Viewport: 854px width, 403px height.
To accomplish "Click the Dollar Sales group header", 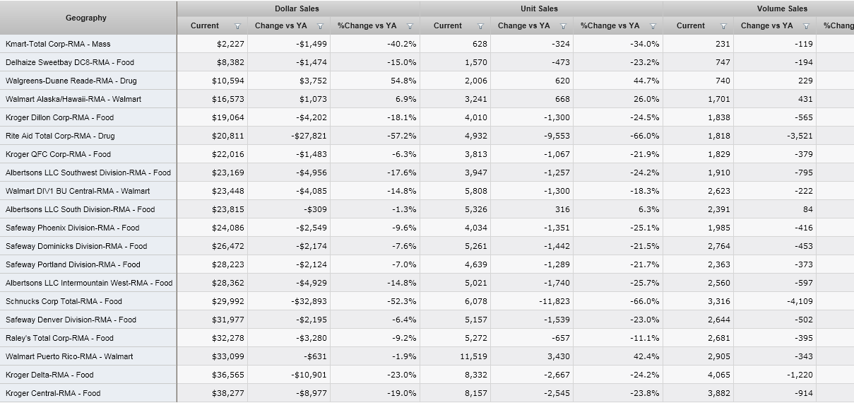I will pos(297,8).
